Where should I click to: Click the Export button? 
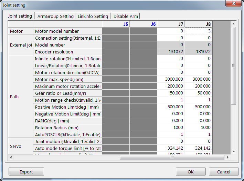point(26,172)
